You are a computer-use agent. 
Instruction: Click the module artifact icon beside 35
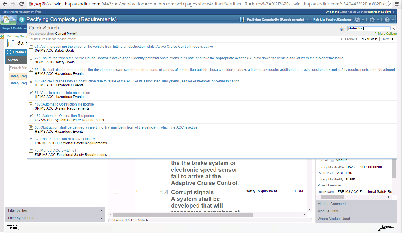click(x=10, y=43)
